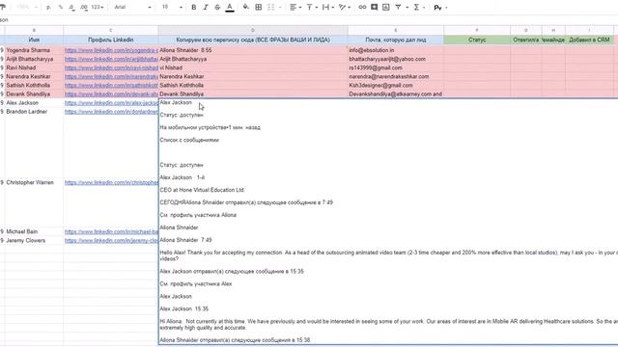Expand merge cells dropdown arrow
Viewport: 618px width, 347px height.
tap(280, 8)
